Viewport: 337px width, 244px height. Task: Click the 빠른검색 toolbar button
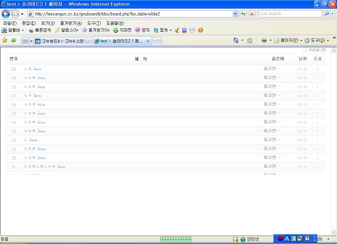40,30
